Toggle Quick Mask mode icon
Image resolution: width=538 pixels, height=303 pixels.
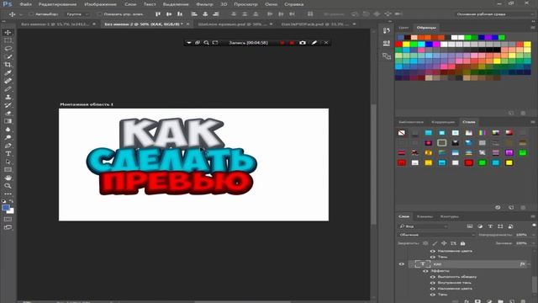pyautogui.click(x=8, y=219)
